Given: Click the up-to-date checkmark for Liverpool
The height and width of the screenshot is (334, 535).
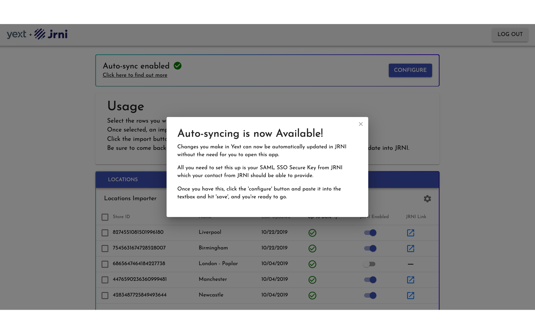Looking at the screenshot, I should coord(312,233).
